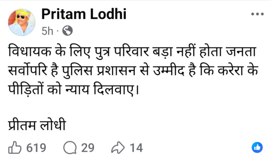
Task: View the 14 shares count
Action: coord(136,148)
